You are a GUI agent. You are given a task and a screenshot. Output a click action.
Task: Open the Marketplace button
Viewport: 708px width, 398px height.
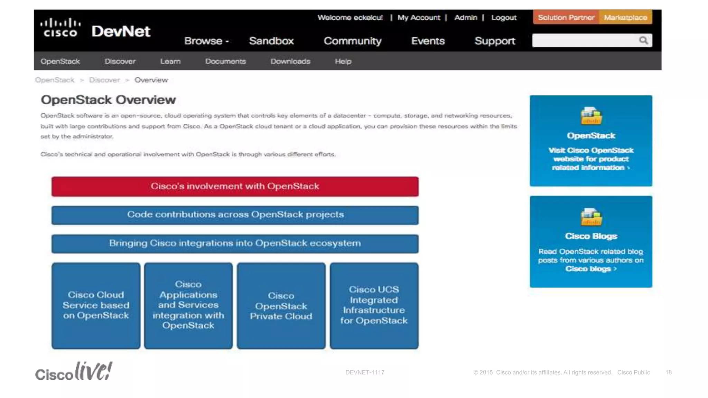[x=625, y=17]
